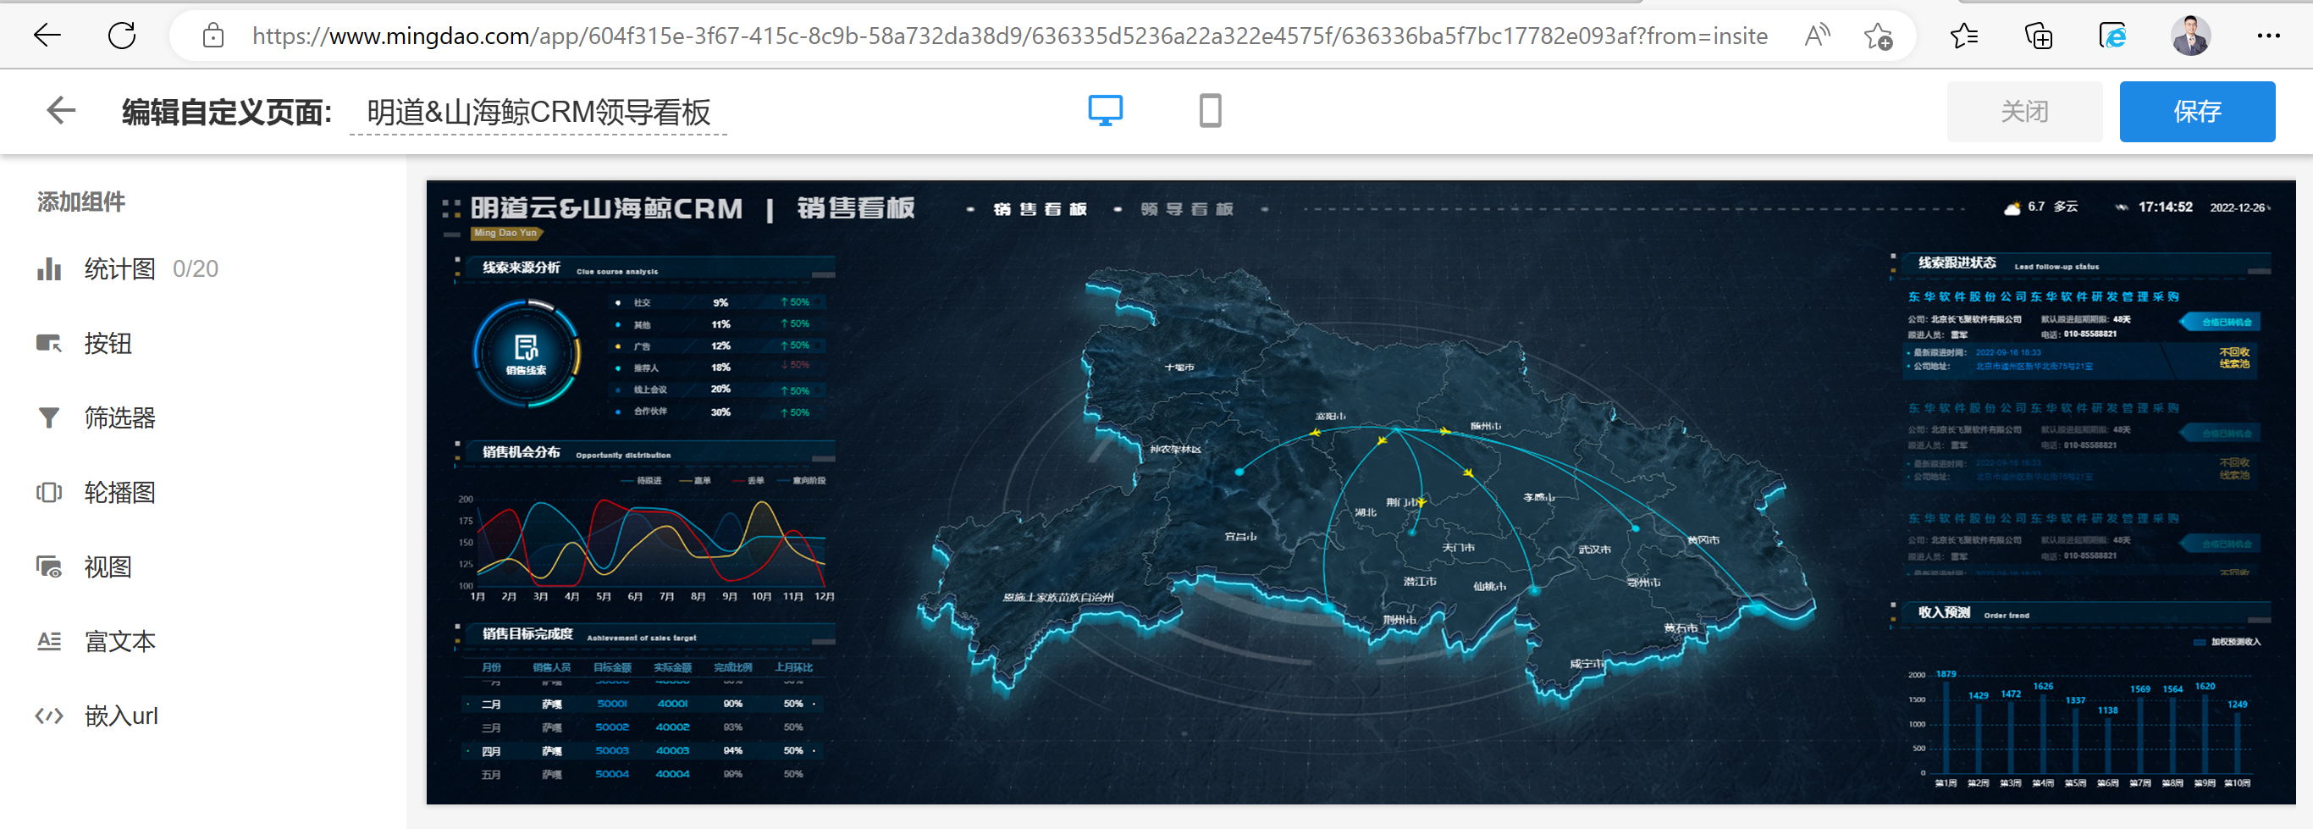Screen dimensions: 2313x829
Task: Click the 销售线索 donut chart center
Action: pos(526,354)
